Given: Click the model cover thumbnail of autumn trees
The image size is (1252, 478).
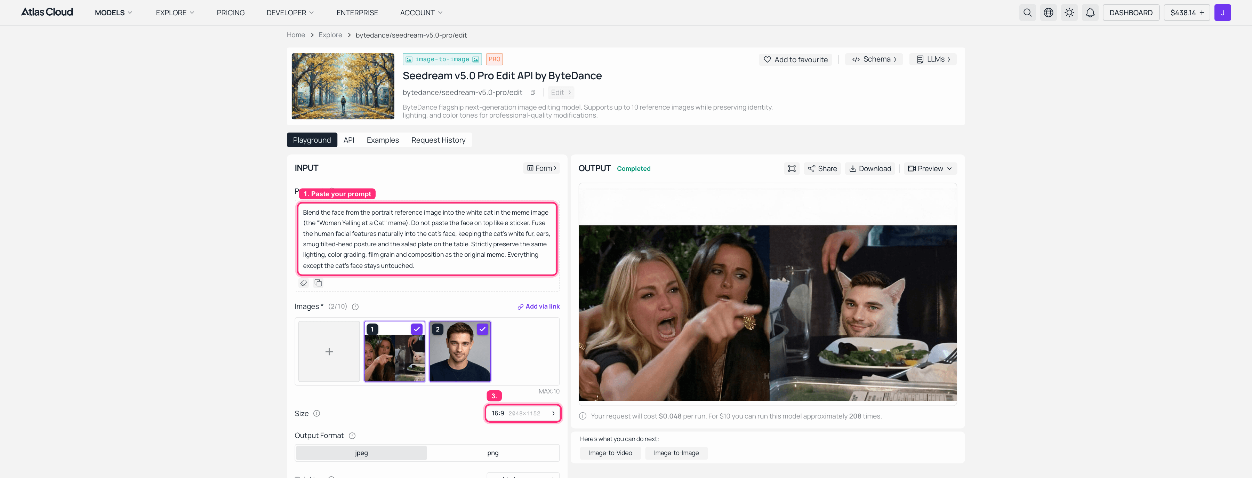Looking at the screenshot, I should pyautogui.click(x=343, y=86).
